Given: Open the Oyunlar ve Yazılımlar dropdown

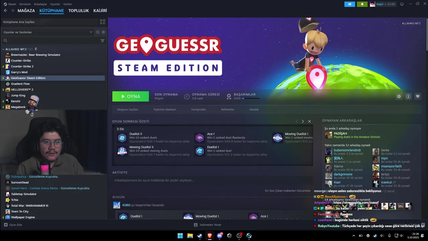Looking at the screenshot, I should coord(48,32).
